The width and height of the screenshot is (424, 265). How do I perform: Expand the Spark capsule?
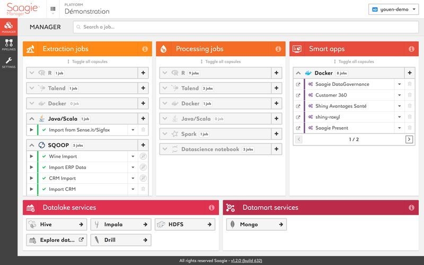pos(165,134)
